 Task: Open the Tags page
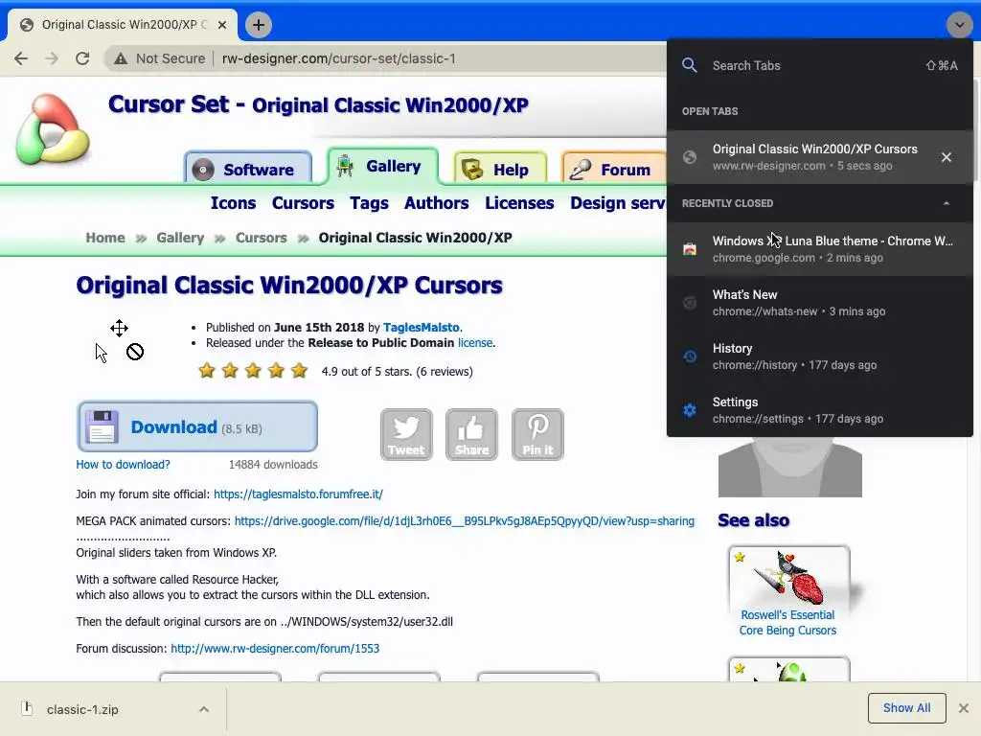pos(369,203)
